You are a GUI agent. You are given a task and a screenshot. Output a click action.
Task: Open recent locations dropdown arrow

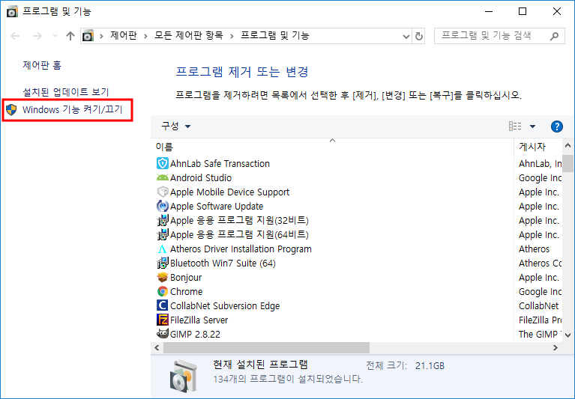[55, 36]
